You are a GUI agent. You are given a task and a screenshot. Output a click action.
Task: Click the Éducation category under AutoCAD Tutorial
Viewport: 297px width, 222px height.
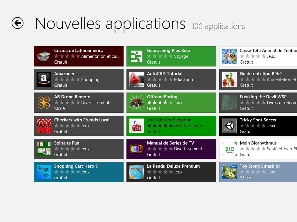pos(183,79)
